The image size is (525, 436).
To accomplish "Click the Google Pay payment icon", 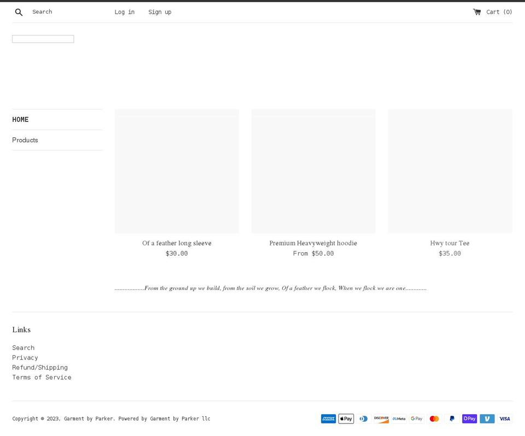I will tap(416, 418).
